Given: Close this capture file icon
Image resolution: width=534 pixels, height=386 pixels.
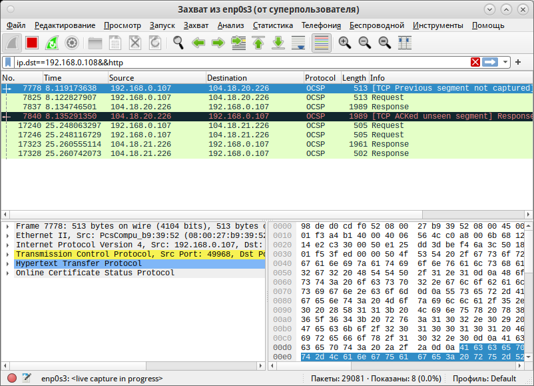Looking at the screenshot, I should point(135,43).
